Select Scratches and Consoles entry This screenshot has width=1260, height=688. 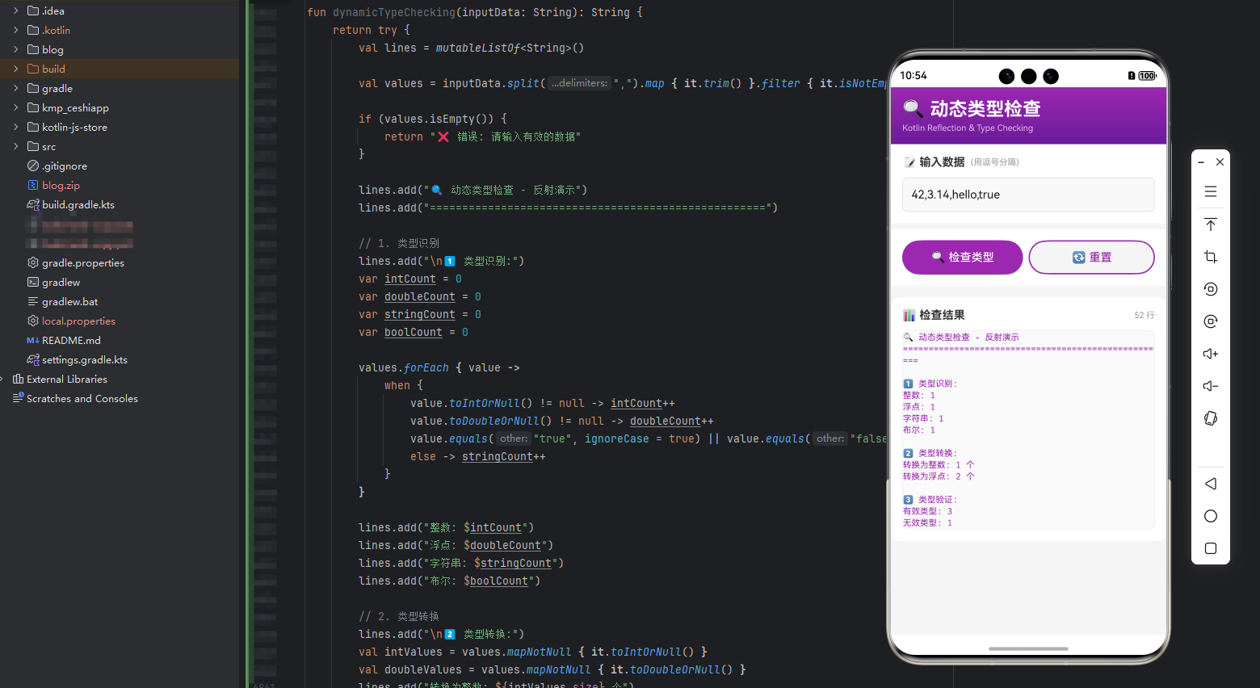click(82, 398)
